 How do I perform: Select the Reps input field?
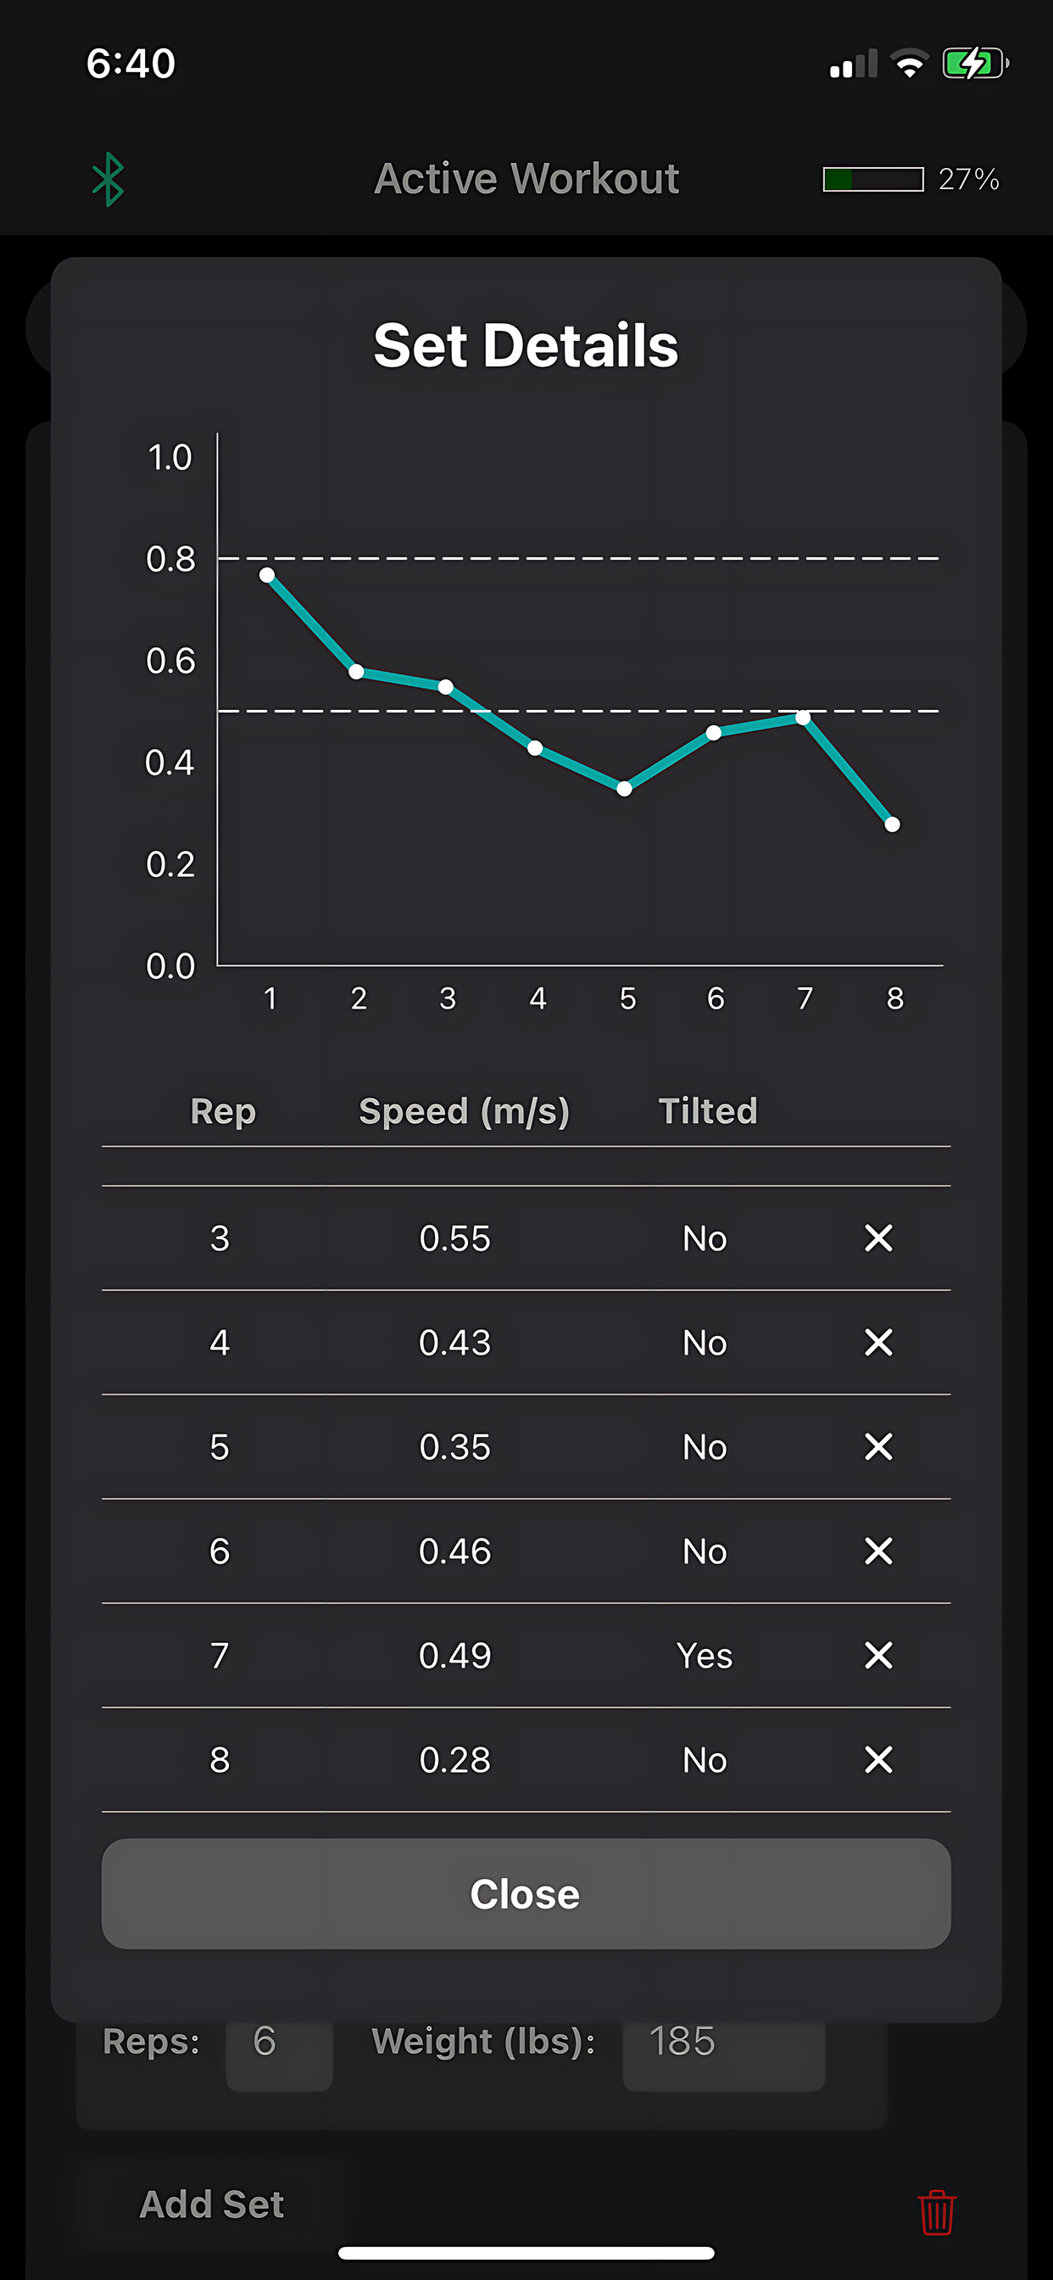coord(279,2055)
